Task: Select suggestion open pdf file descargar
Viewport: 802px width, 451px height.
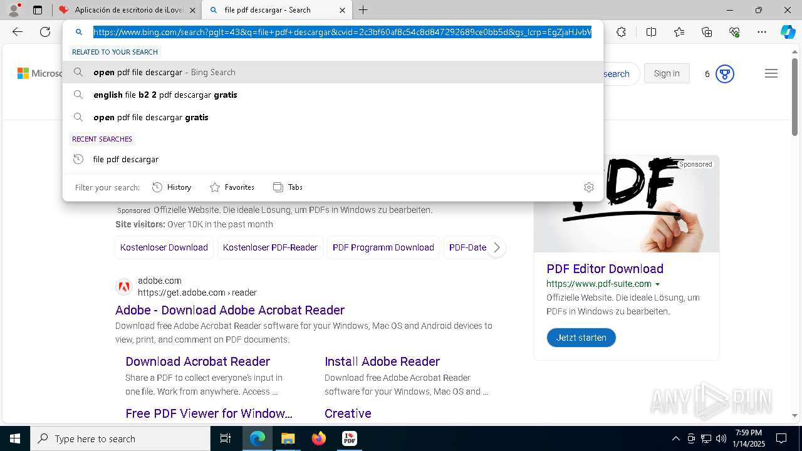Action: (x=333, y=72)
